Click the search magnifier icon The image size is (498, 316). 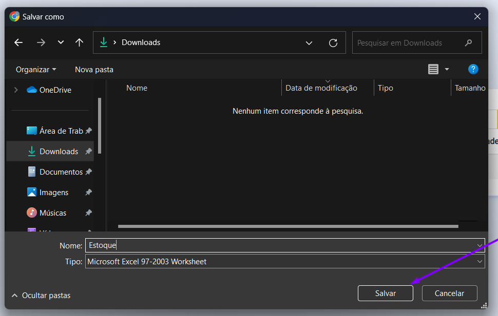click(468, 43)
